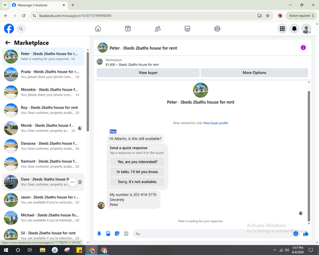Screen dimensions: 319x255
Task: Open the Jason 3beds 2baths conversation
Action: click(x=43, y=200)
